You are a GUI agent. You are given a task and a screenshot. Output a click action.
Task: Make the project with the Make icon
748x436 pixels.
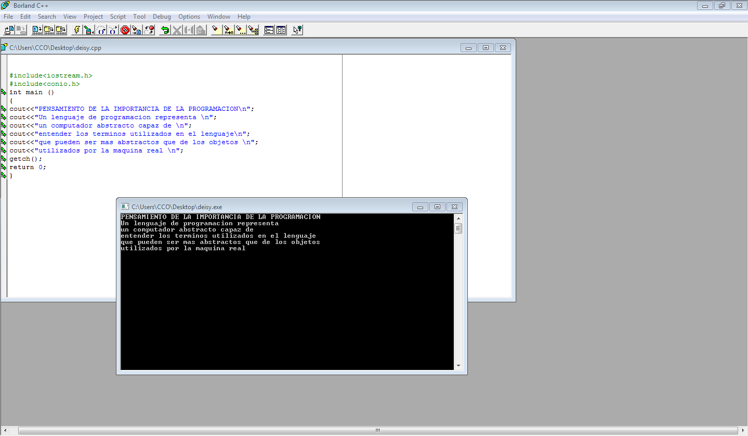[x=49, y=30]
